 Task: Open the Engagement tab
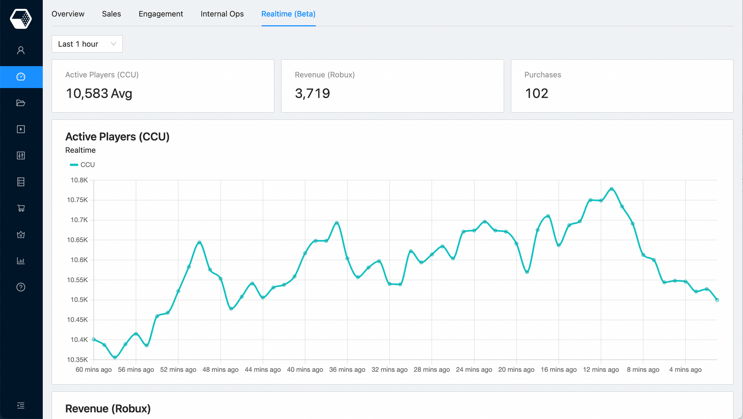pyautogui.click(x=161, y=14)
